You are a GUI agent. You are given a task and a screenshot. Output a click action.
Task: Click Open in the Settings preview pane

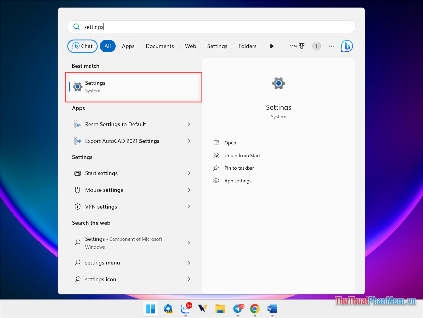tap(230, 143)
